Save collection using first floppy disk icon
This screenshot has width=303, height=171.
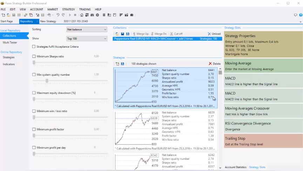(x=122, y=34)
